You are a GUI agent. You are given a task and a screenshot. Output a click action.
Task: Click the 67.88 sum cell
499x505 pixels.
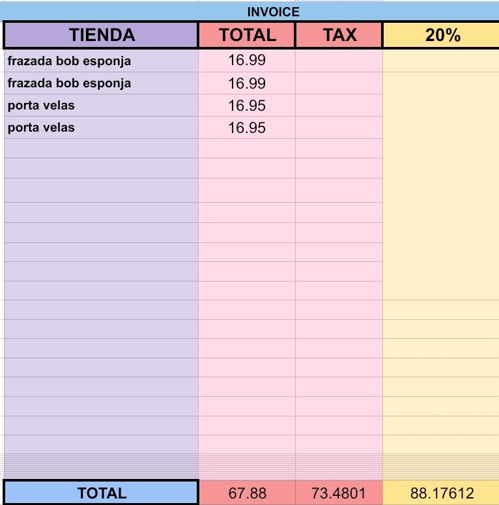click(247, 493)
